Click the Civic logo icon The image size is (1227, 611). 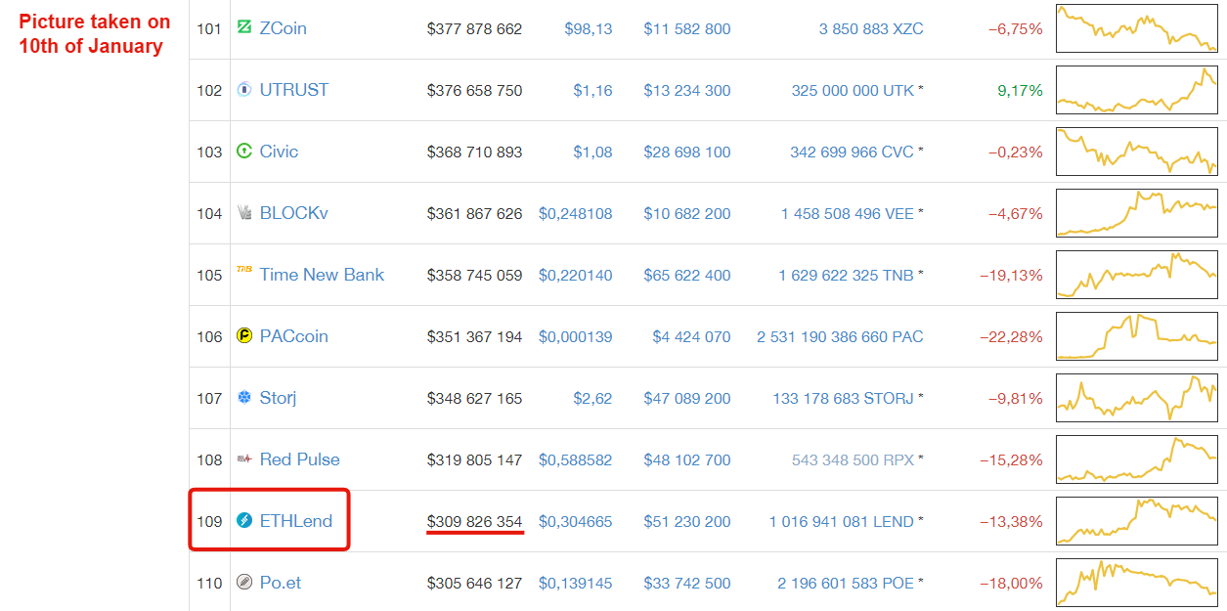pyautogui.click(x=244, y=152)
